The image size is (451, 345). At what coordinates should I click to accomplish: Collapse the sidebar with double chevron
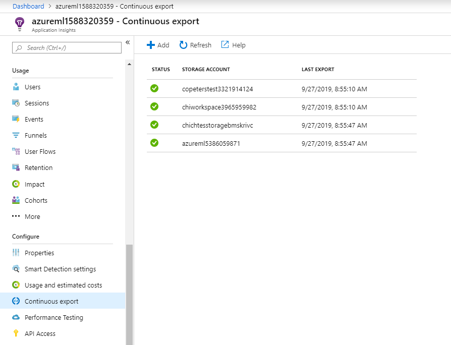[x=128, y=42]
